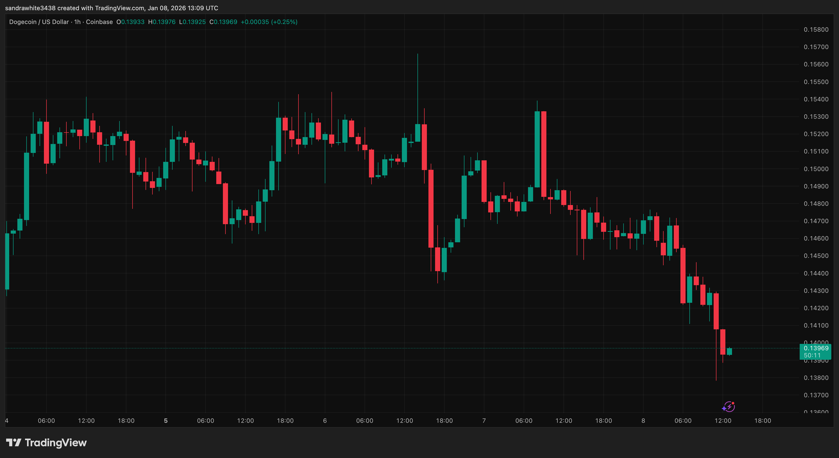Select the high value H0.13976
Viewport: 839px width, 458px height.
click(162, 22)
